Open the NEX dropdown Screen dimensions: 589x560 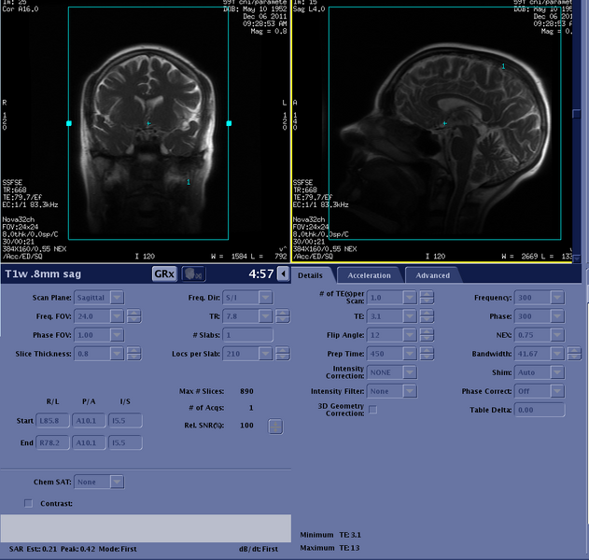point(557,335)
